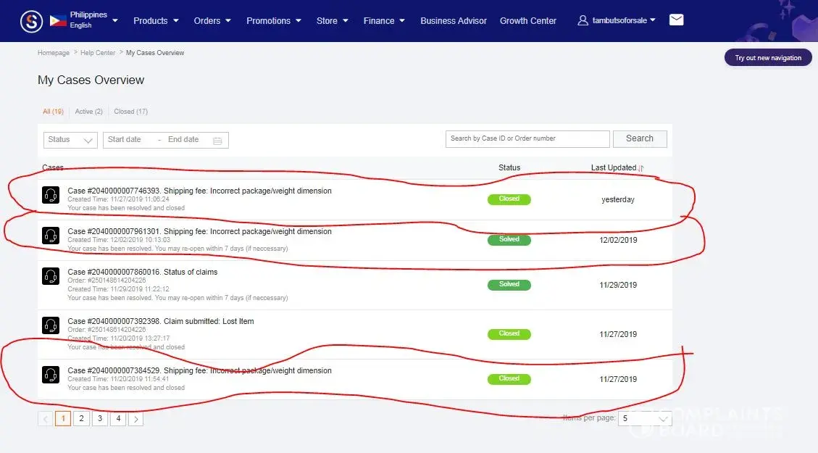Open the Items per page dropdown

[644, 419]
